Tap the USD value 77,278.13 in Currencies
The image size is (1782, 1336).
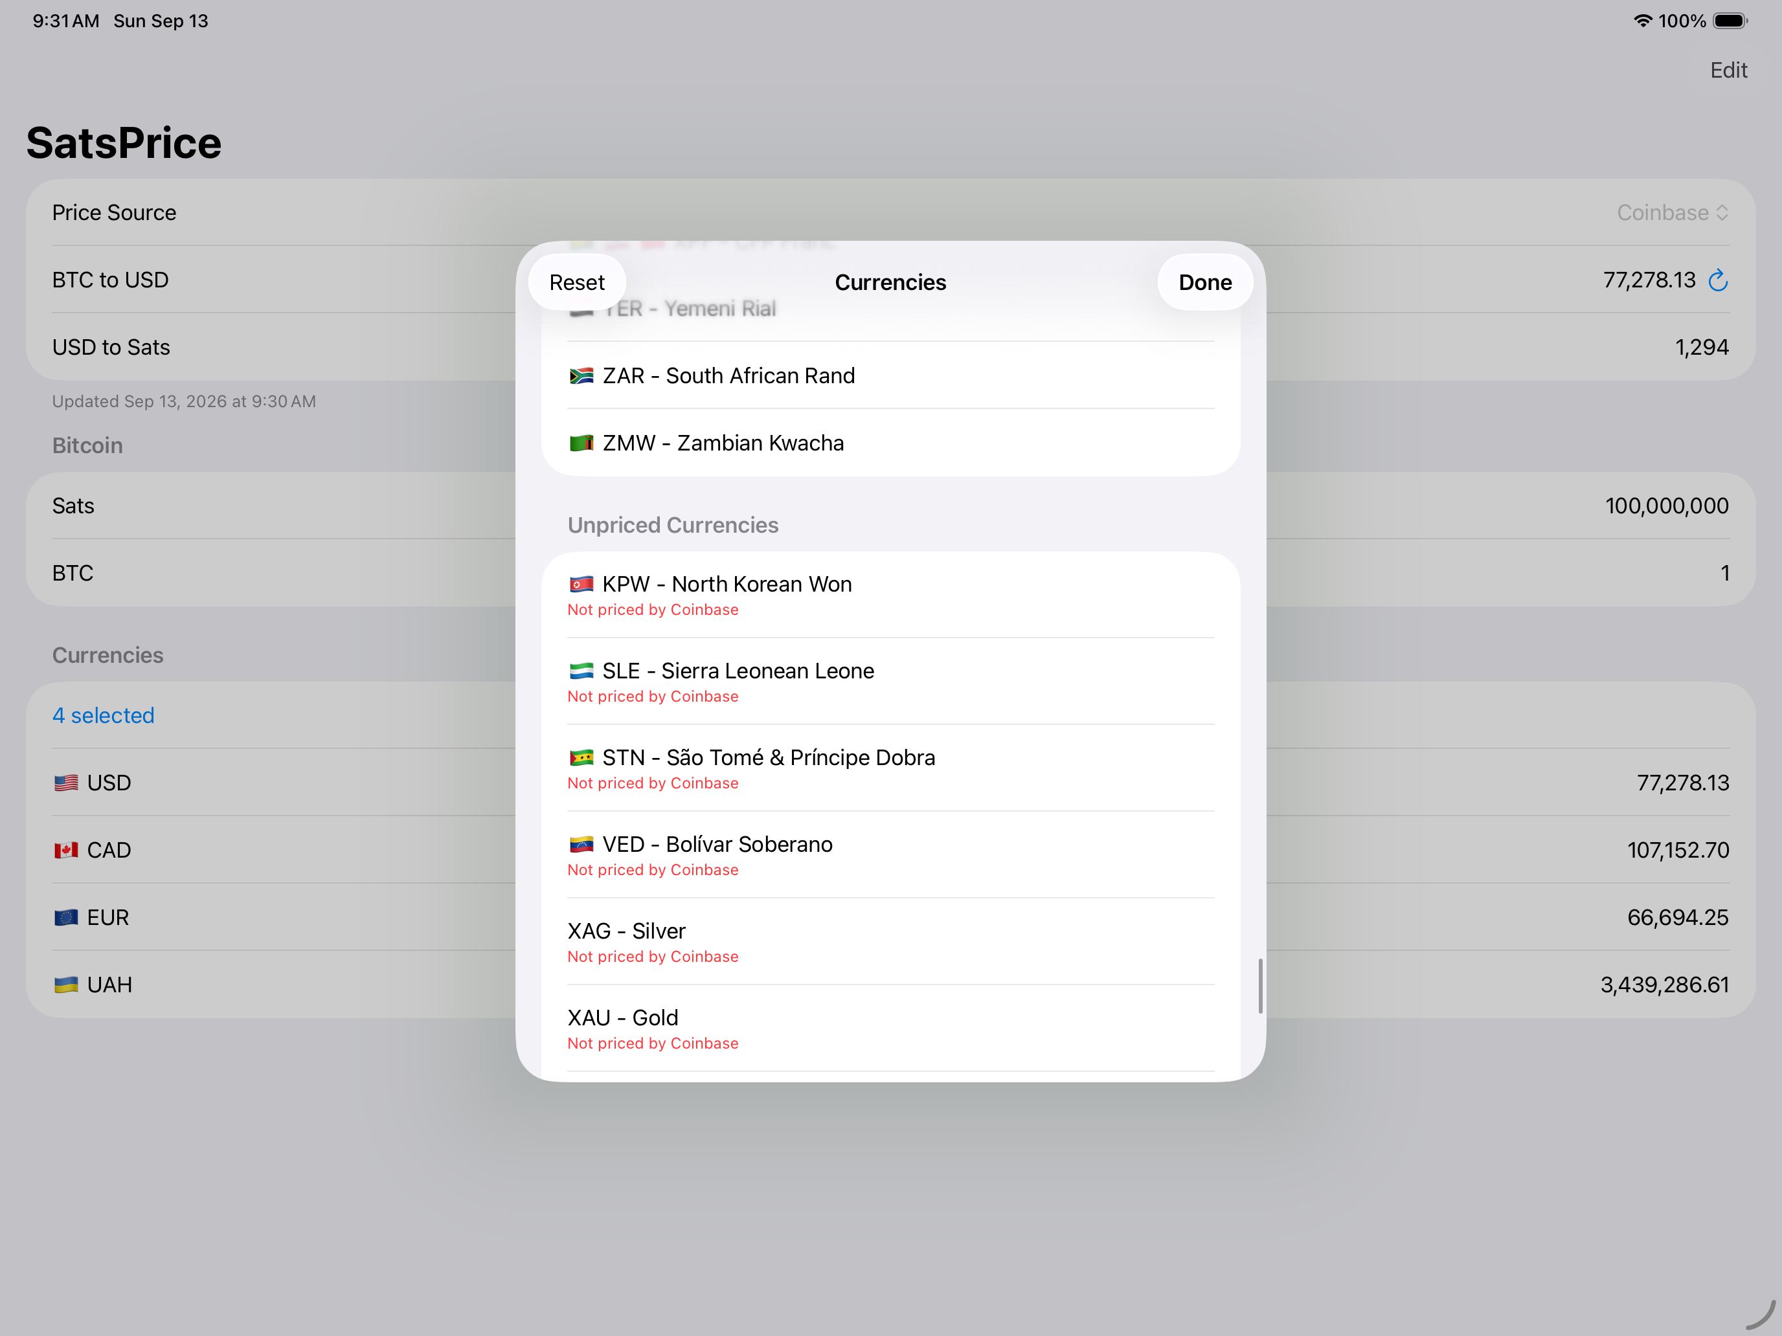[x=1682, y=783]
